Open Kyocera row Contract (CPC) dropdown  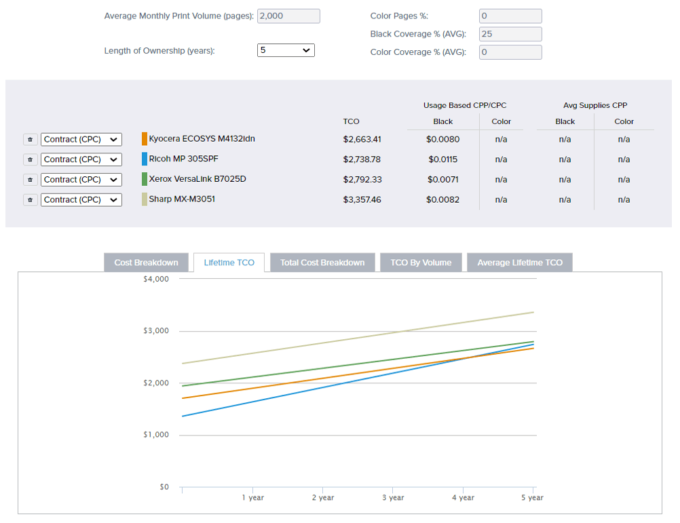(81, 140)
